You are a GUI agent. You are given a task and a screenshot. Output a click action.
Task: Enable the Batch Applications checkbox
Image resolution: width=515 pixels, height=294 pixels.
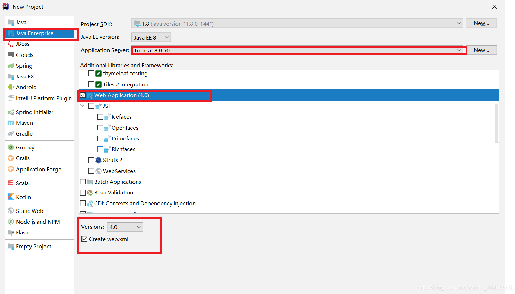tap(83, 182)
